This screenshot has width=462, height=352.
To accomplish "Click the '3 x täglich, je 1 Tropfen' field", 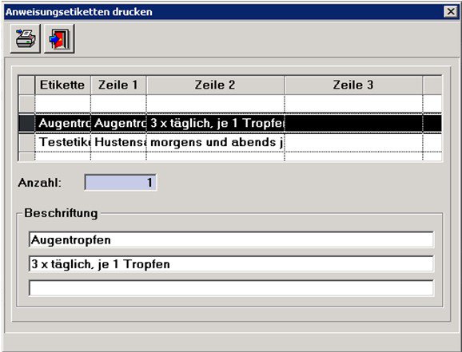I will click(231, 264).
